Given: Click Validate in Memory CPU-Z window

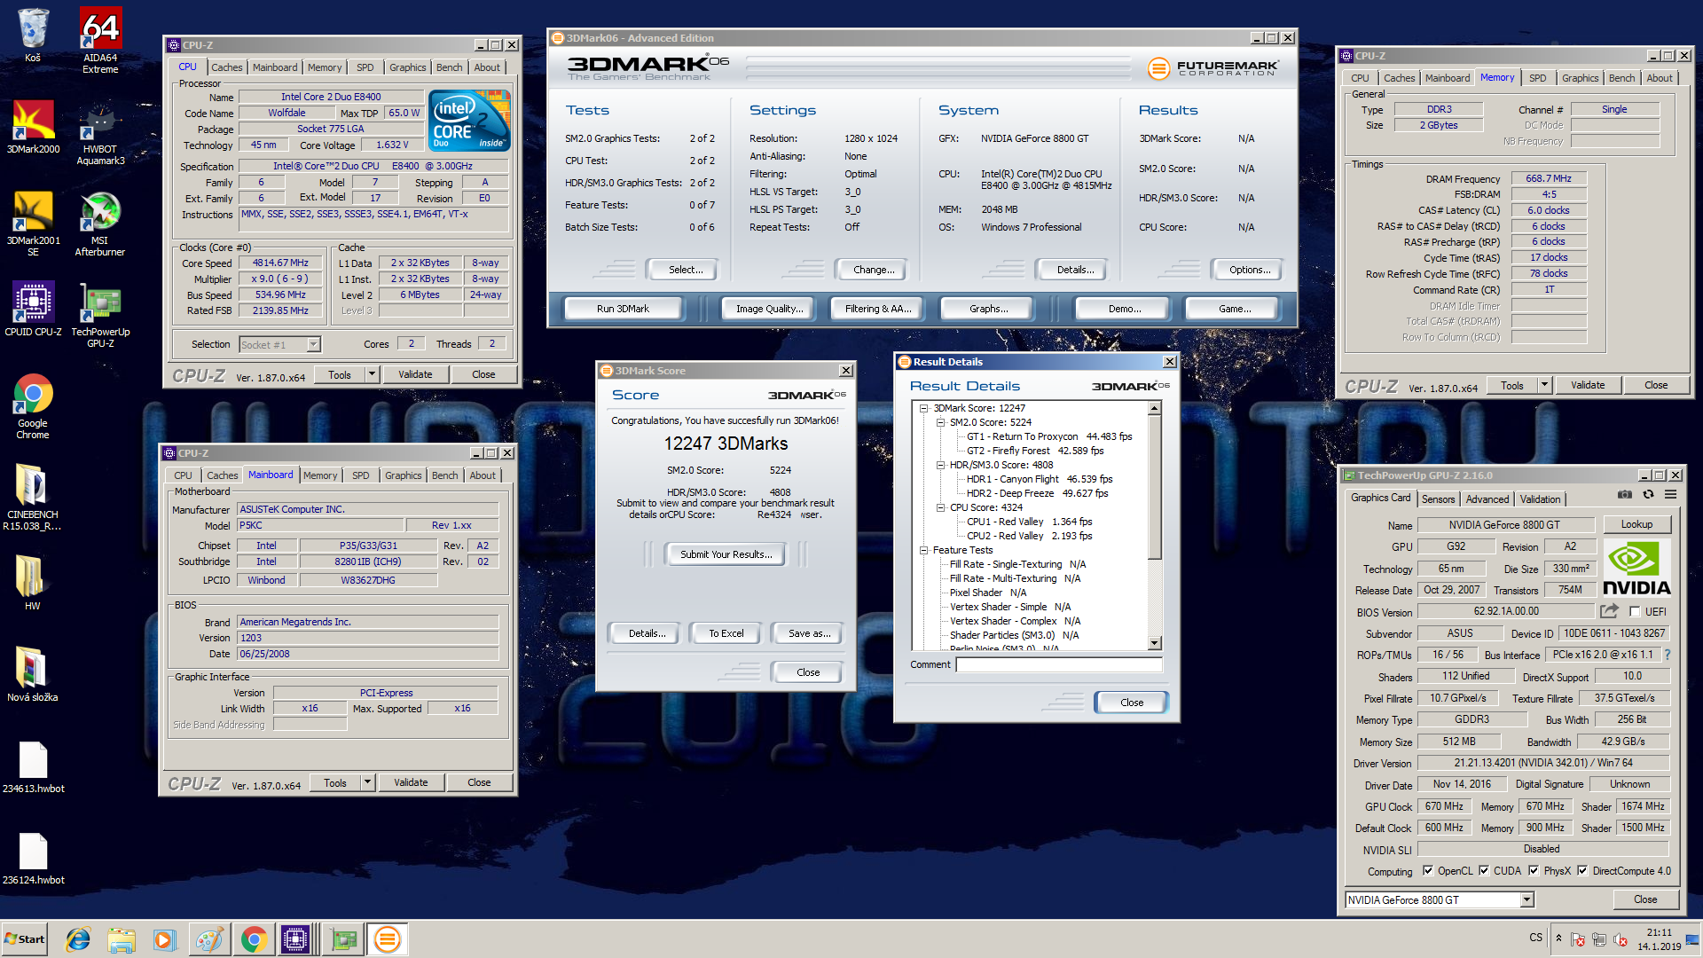Looking at the screenshot, I should 1587,385.
